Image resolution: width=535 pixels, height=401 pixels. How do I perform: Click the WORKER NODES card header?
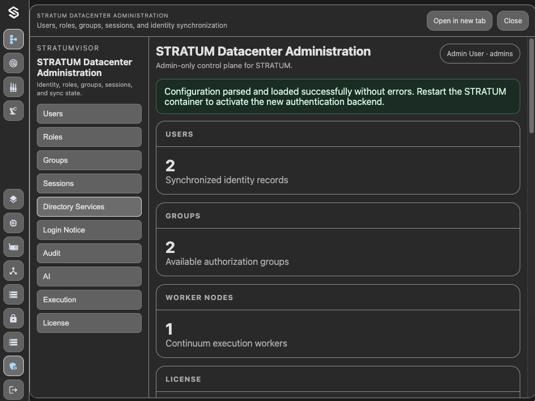tap(338, 298)
